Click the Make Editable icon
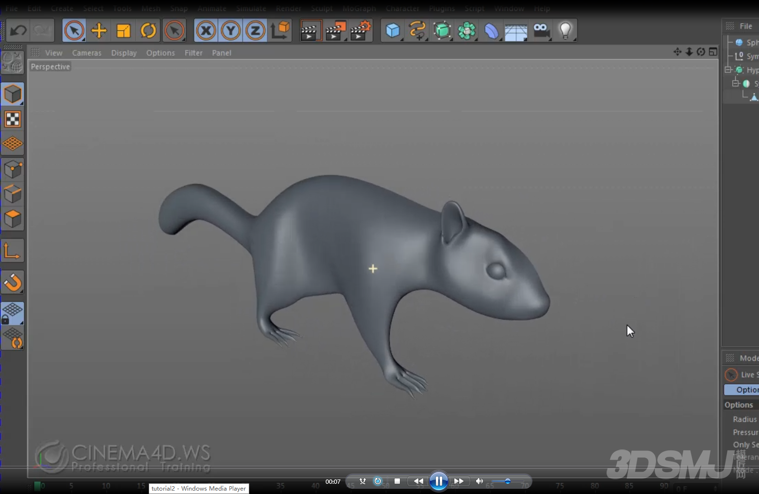This screenshot has width=759, height=494. click(x=12, y=62)
